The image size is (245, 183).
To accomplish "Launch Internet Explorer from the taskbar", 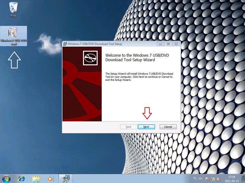I will pos(21,179).
